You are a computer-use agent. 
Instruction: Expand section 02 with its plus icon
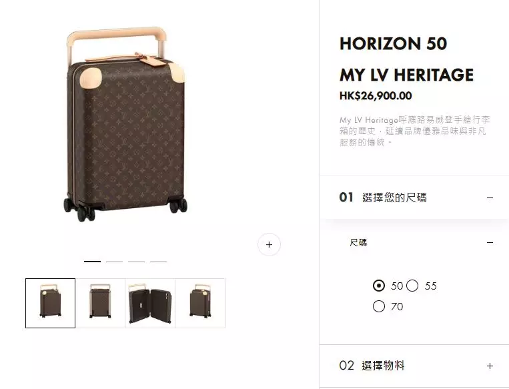pos(490,366)
